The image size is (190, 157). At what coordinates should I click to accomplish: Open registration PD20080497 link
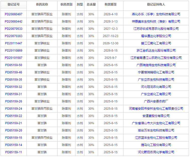14,14
